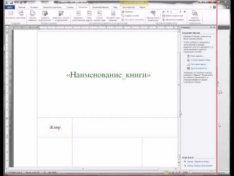Image resolution: width=234 pixels, height=176 pixels.
Task: Open the Mail Merge task pane options arrow
Action: pyautogui.click(x=211, y=27)
